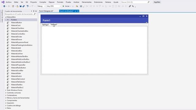This screenshot has height=110, width=196.
Task: Click the Form1 title in designer
Action: pyautogui.click(x=46, y=20)
